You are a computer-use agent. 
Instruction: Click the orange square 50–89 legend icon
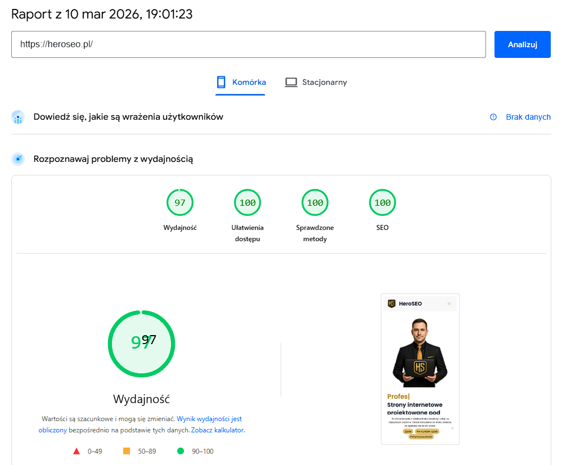pyautogui.click(x=127, y=451)
